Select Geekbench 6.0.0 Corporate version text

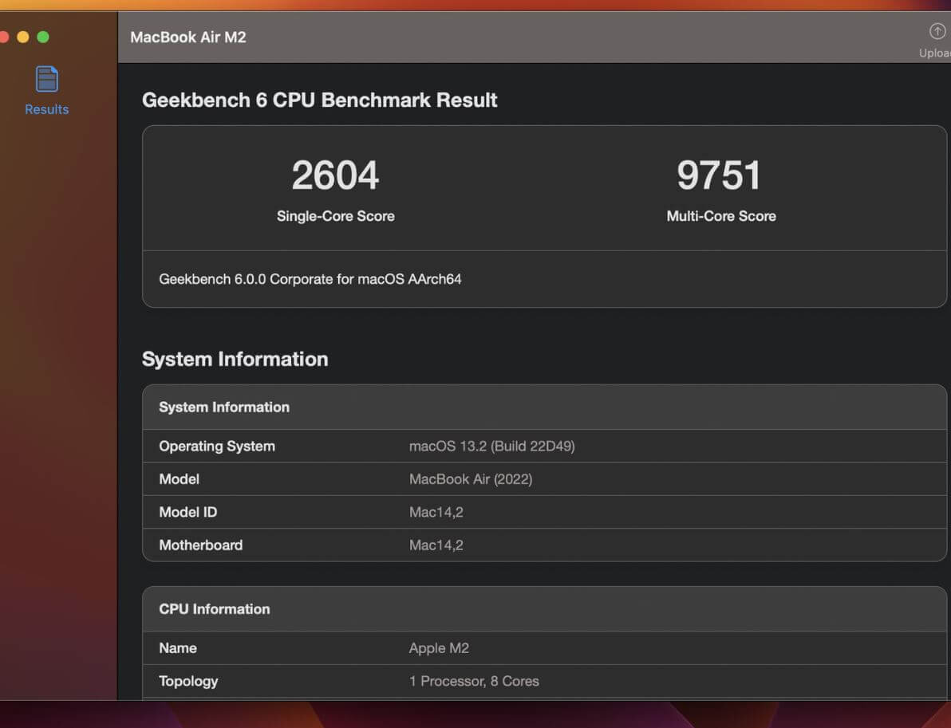310,279
